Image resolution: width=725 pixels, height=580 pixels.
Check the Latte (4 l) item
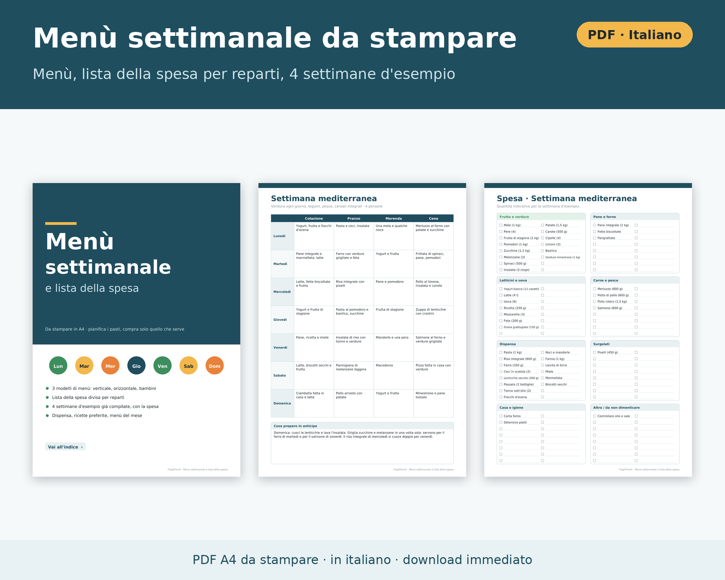tap(501, 295)
